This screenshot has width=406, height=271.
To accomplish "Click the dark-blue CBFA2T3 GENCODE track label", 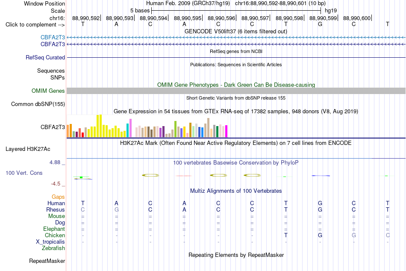I will (53, 44).
